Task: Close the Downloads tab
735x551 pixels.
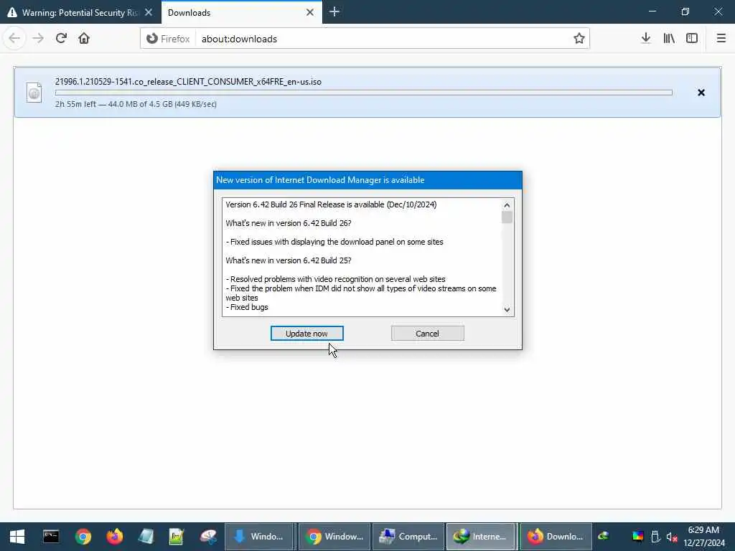Action: coord(310,13)
